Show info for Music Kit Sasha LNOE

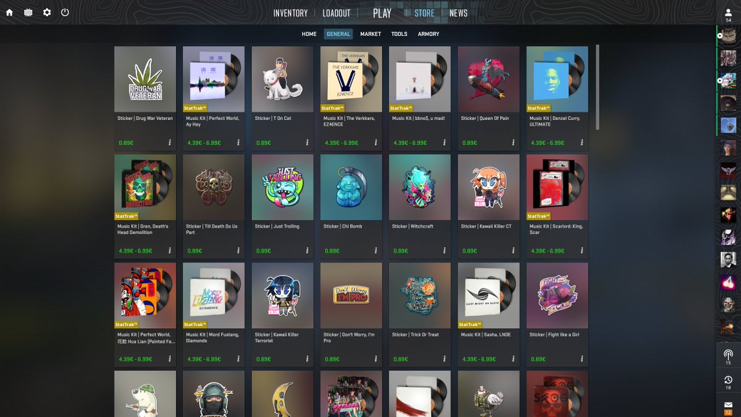[x=513, y=359]
